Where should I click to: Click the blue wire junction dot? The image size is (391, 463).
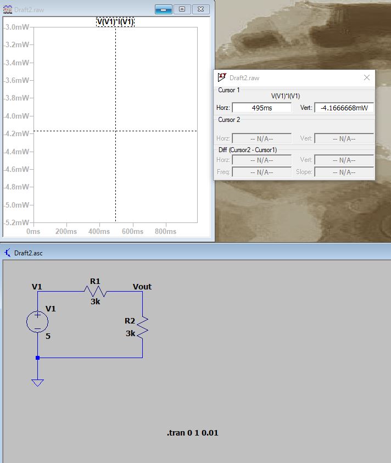click(x=37, y=358)
